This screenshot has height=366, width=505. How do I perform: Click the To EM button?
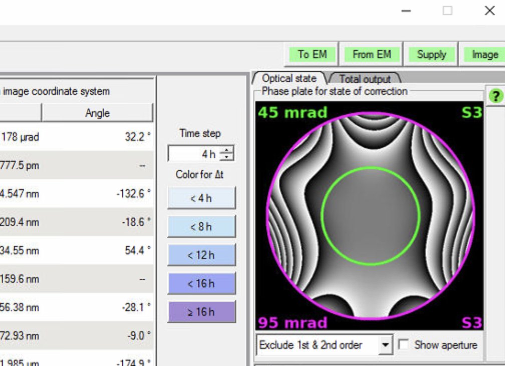pos(312,54)
